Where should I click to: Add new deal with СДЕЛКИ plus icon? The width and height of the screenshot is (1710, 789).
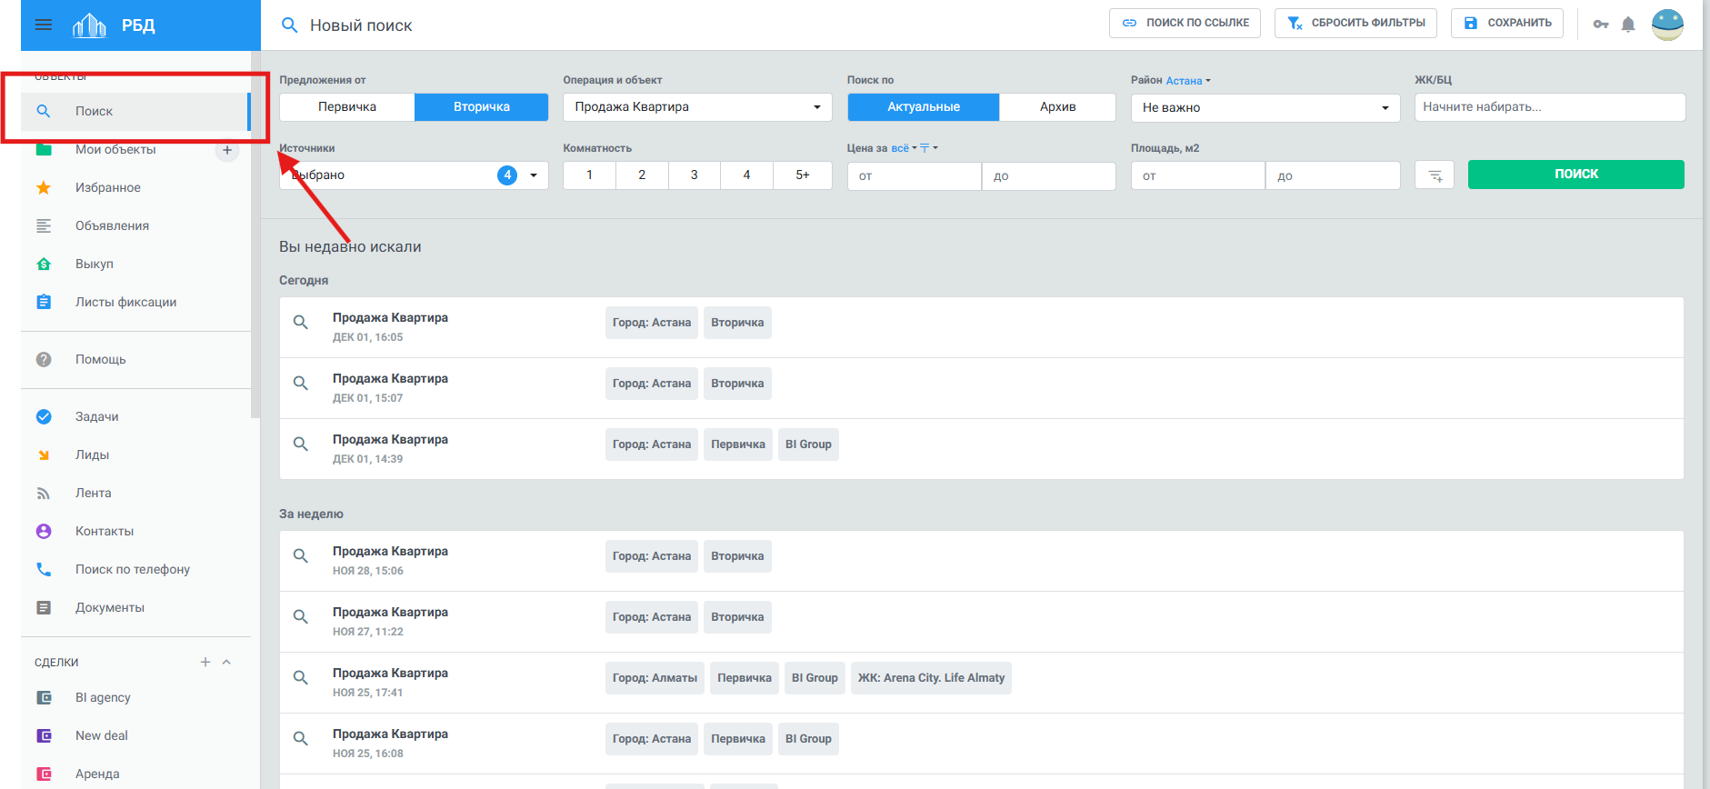pyautogui.click(x=205, y=662)
